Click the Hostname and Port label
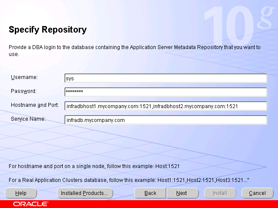The image size is (278, 208). (35, 105)
